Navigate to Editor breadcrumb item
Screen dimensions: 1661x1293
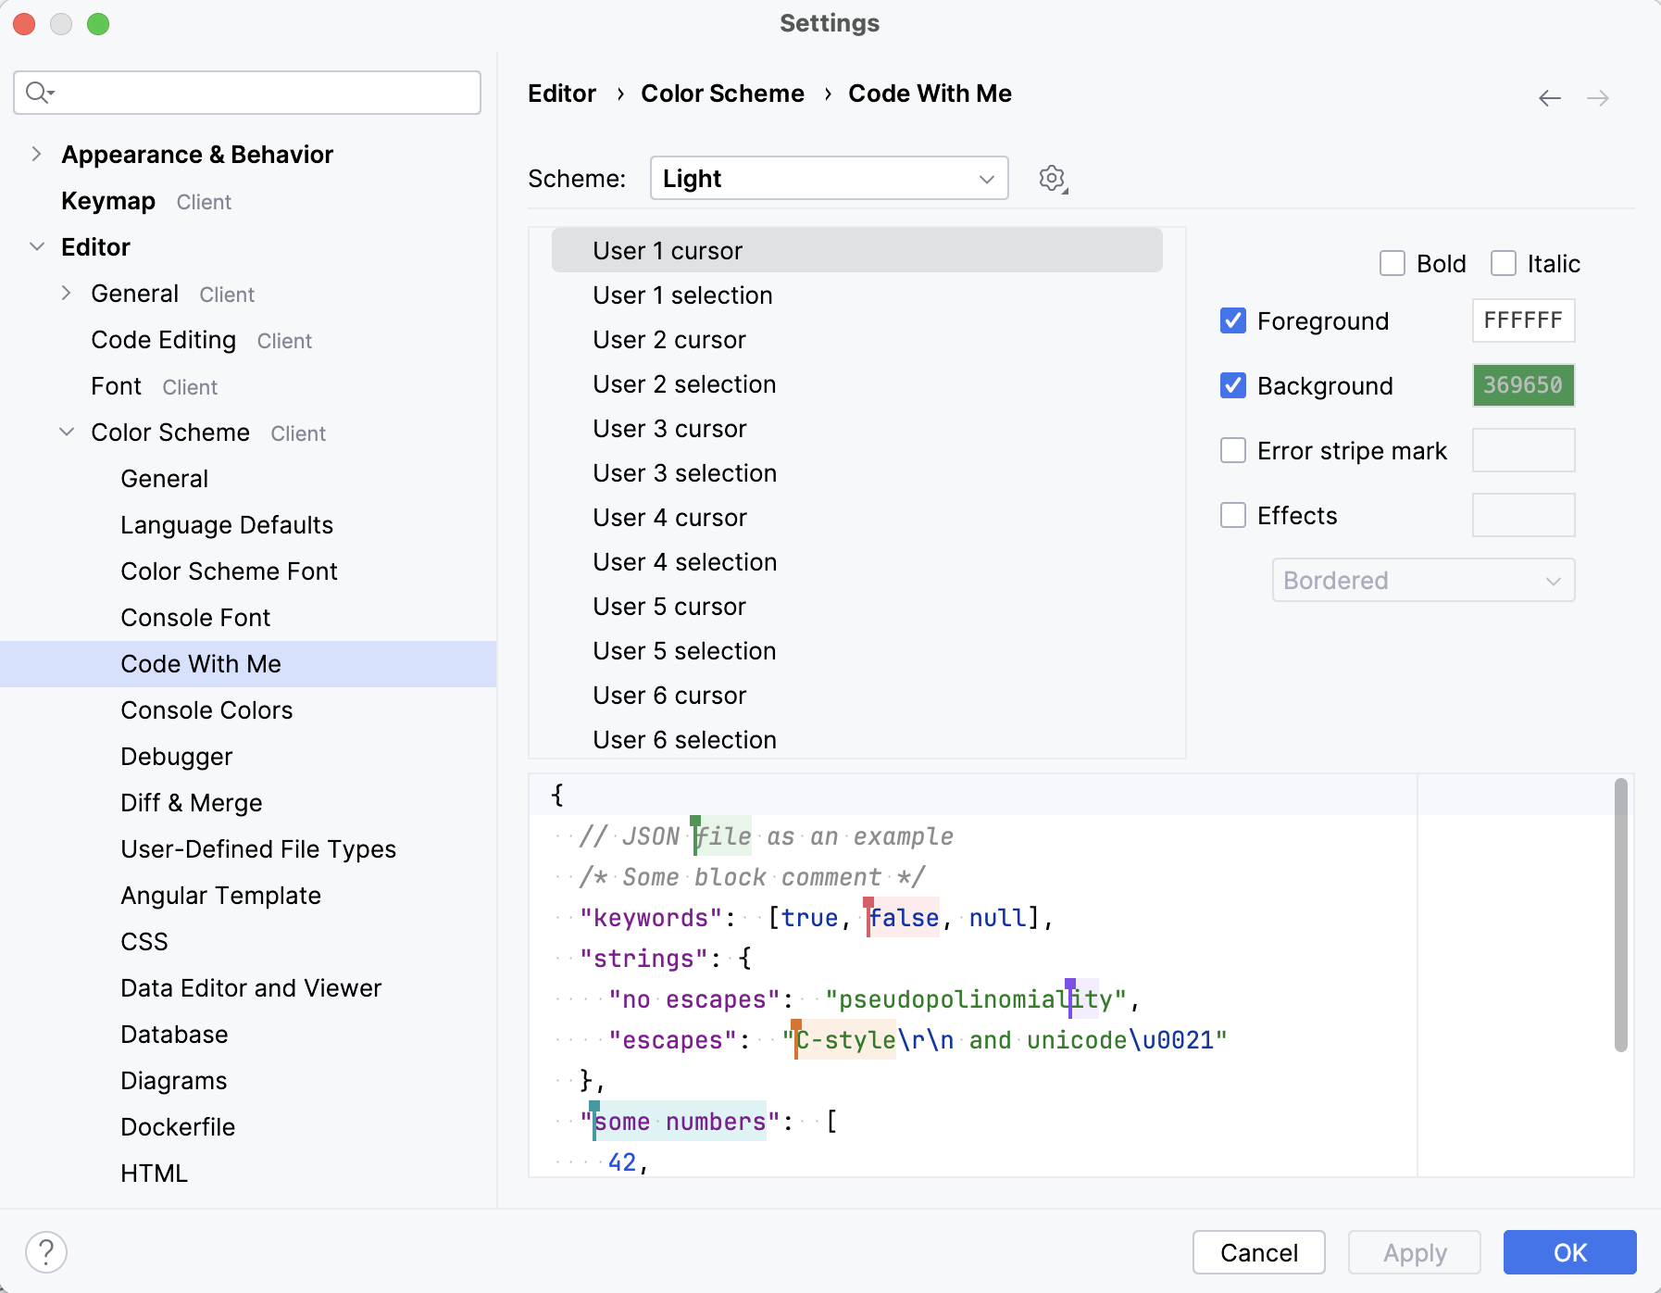(x=561, y=93)
